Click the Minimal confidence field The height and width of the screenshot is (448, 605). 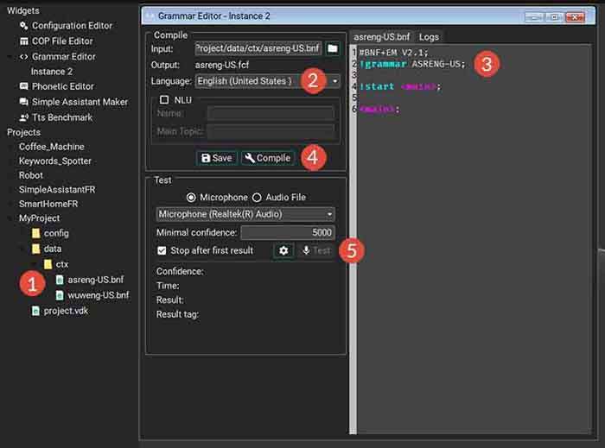(288, 232)
